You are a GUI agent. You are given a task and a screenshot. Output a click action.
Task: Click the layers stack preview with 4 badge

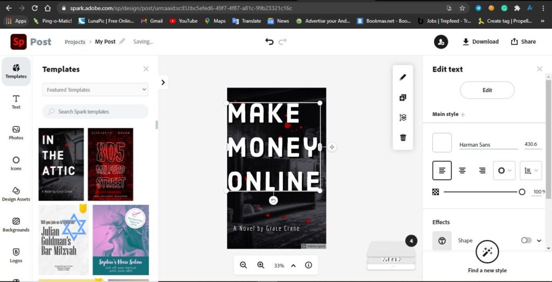click(391, 256)
